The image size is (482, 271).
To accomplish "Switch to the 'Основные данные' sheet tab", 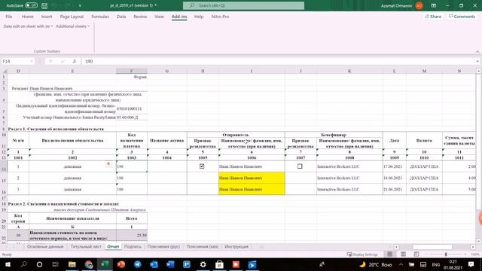I will coord(45,247).
